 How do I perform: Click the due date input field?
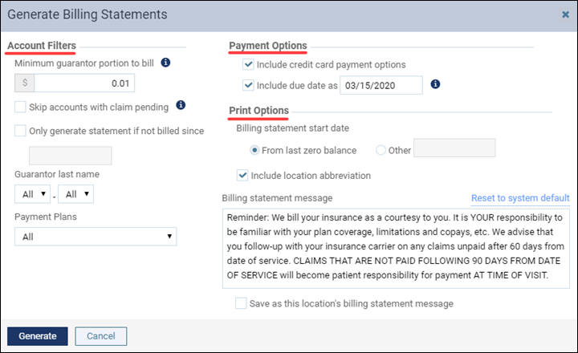pyautogui.click(x=381, y=85)
